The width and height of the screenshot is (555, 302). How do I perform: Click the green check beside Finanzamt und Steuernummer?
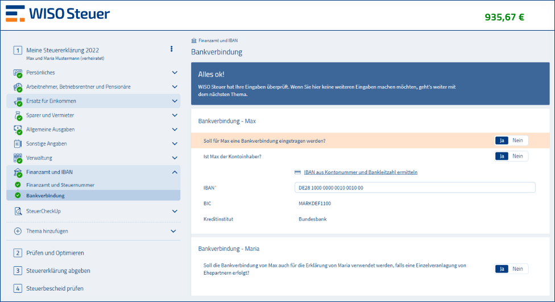pos(18,185)
